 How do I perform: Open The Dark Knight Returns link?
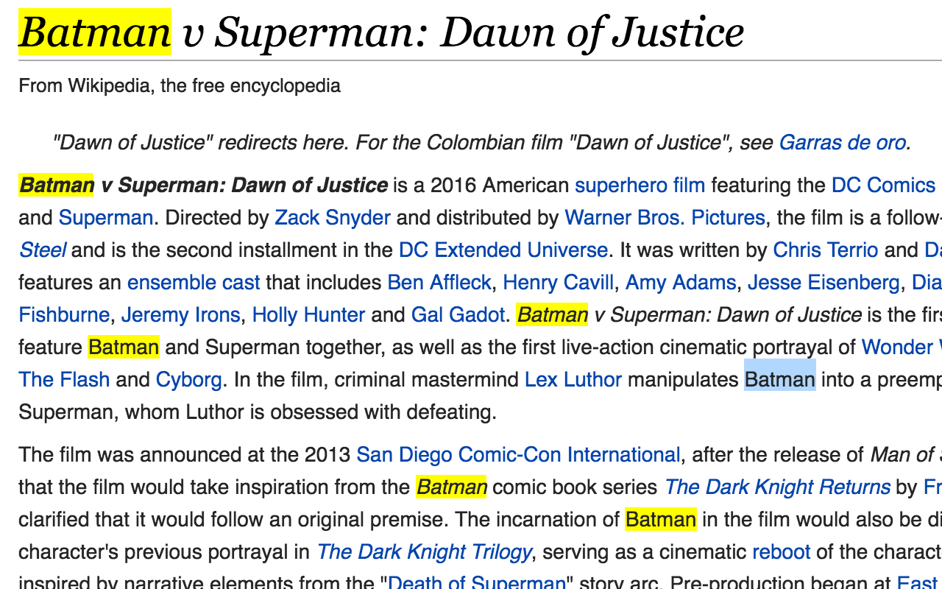click(x=777, y=487)
